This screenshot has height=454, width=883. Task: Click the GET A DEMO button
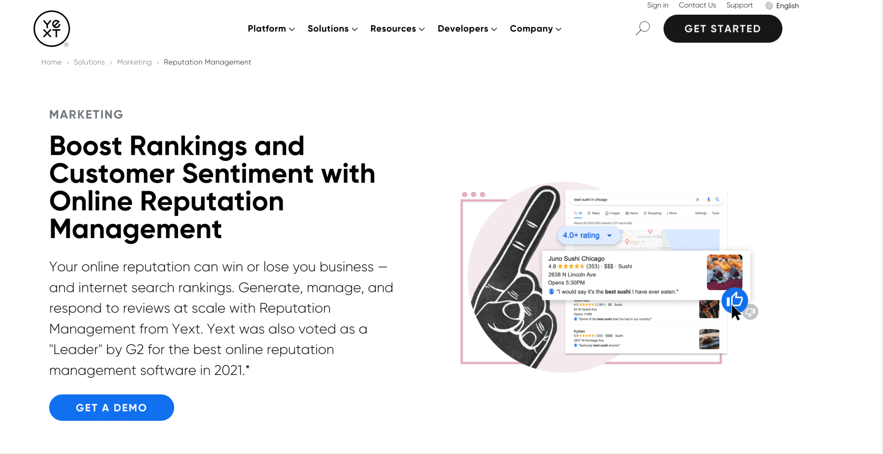[111, 407]
